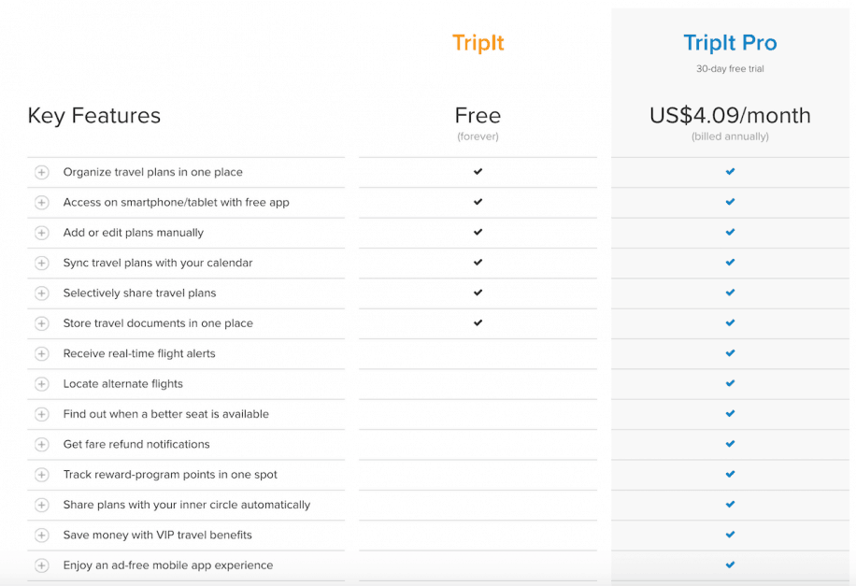The width and height of the screenshot is (856, 586).
Task: Select the checkmark for 'Add or edit plans manually' under Free
Action: 478,233
